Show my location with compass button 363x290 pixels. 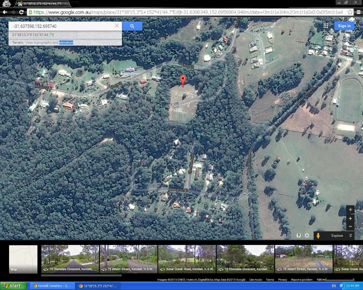coord(350,210)
